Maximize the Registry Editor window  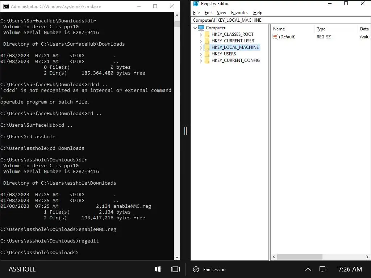[346, 3]
